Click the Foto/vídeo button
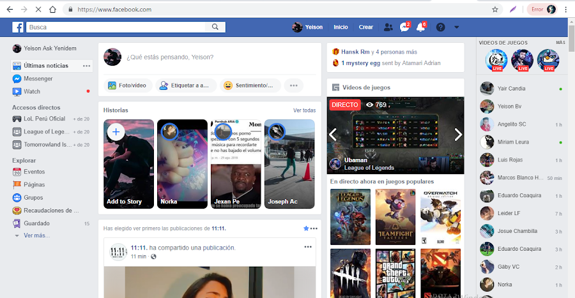This screenshot has height=298, width=575. (127, 86)
